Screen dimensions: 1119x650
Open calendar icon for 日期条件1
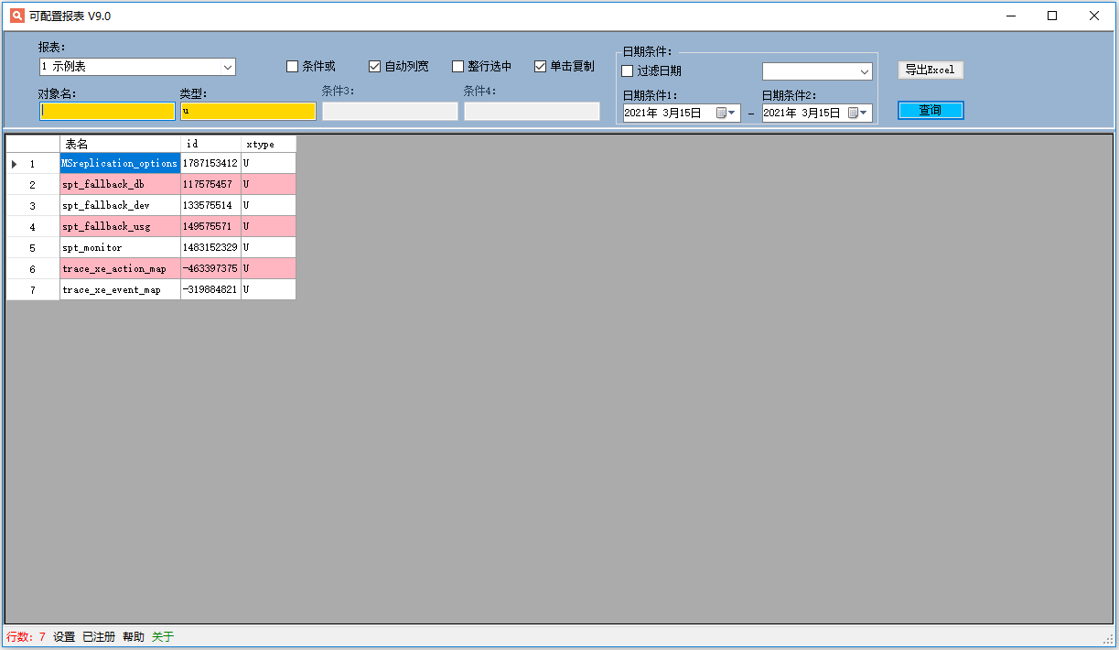tap(726, 113)
